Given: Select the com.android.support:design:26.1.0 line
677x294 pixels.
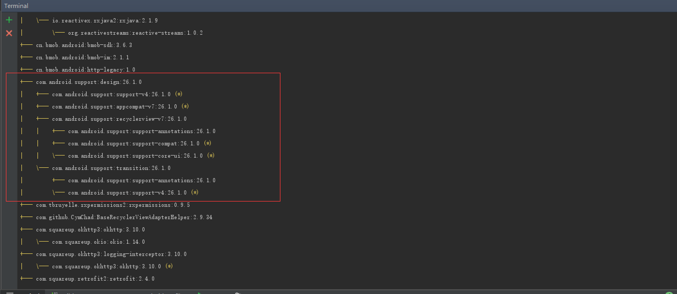Looking at the screenshot, I should pos(89,82).
